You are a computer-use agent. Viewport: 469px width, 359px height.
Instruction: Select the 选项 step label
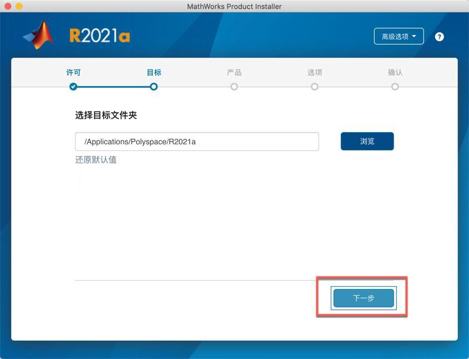click(315, 72)
